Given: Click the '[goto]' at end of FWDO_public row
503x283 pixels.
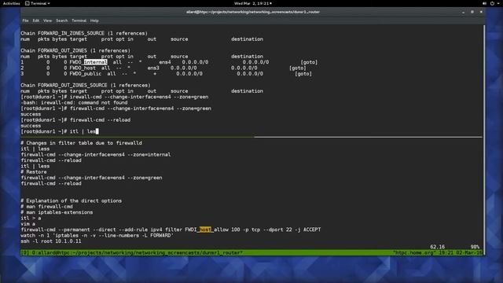Looking at the screenshot, I should (303, 73).
